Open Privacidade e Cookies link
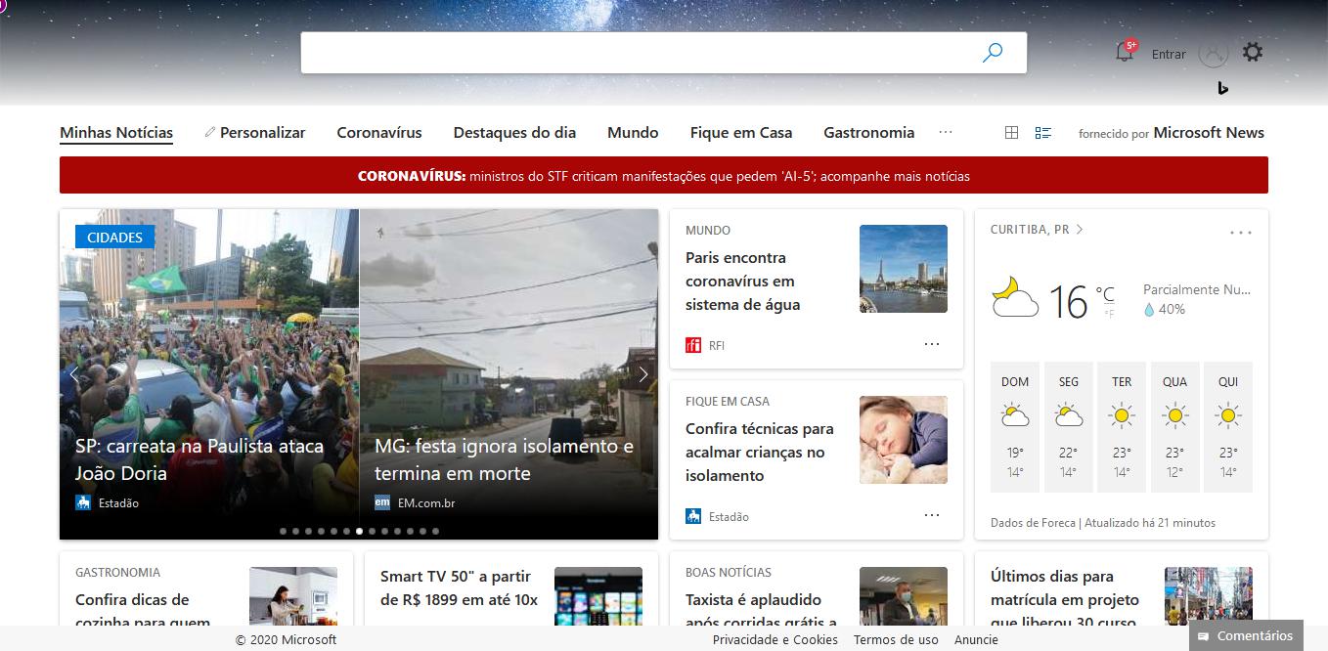This screenshot has width=1328, height=651. [x=775, y=639]
